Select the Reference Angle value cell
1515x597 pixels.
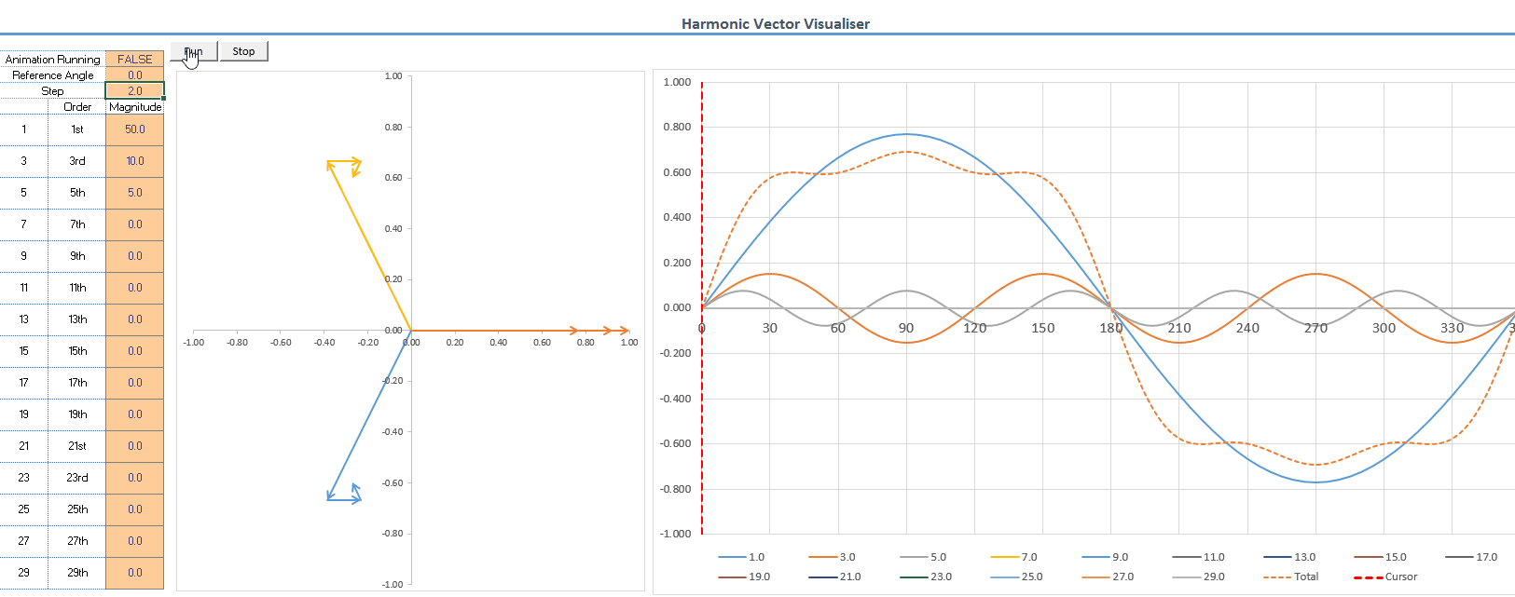point(134,75)
